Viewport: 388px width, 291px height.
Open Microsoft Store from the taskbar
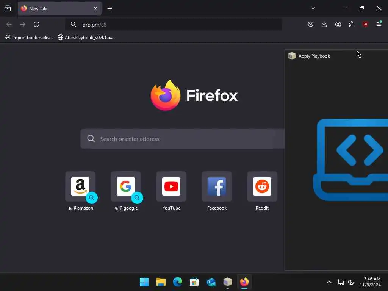click(x=194, y=282)
